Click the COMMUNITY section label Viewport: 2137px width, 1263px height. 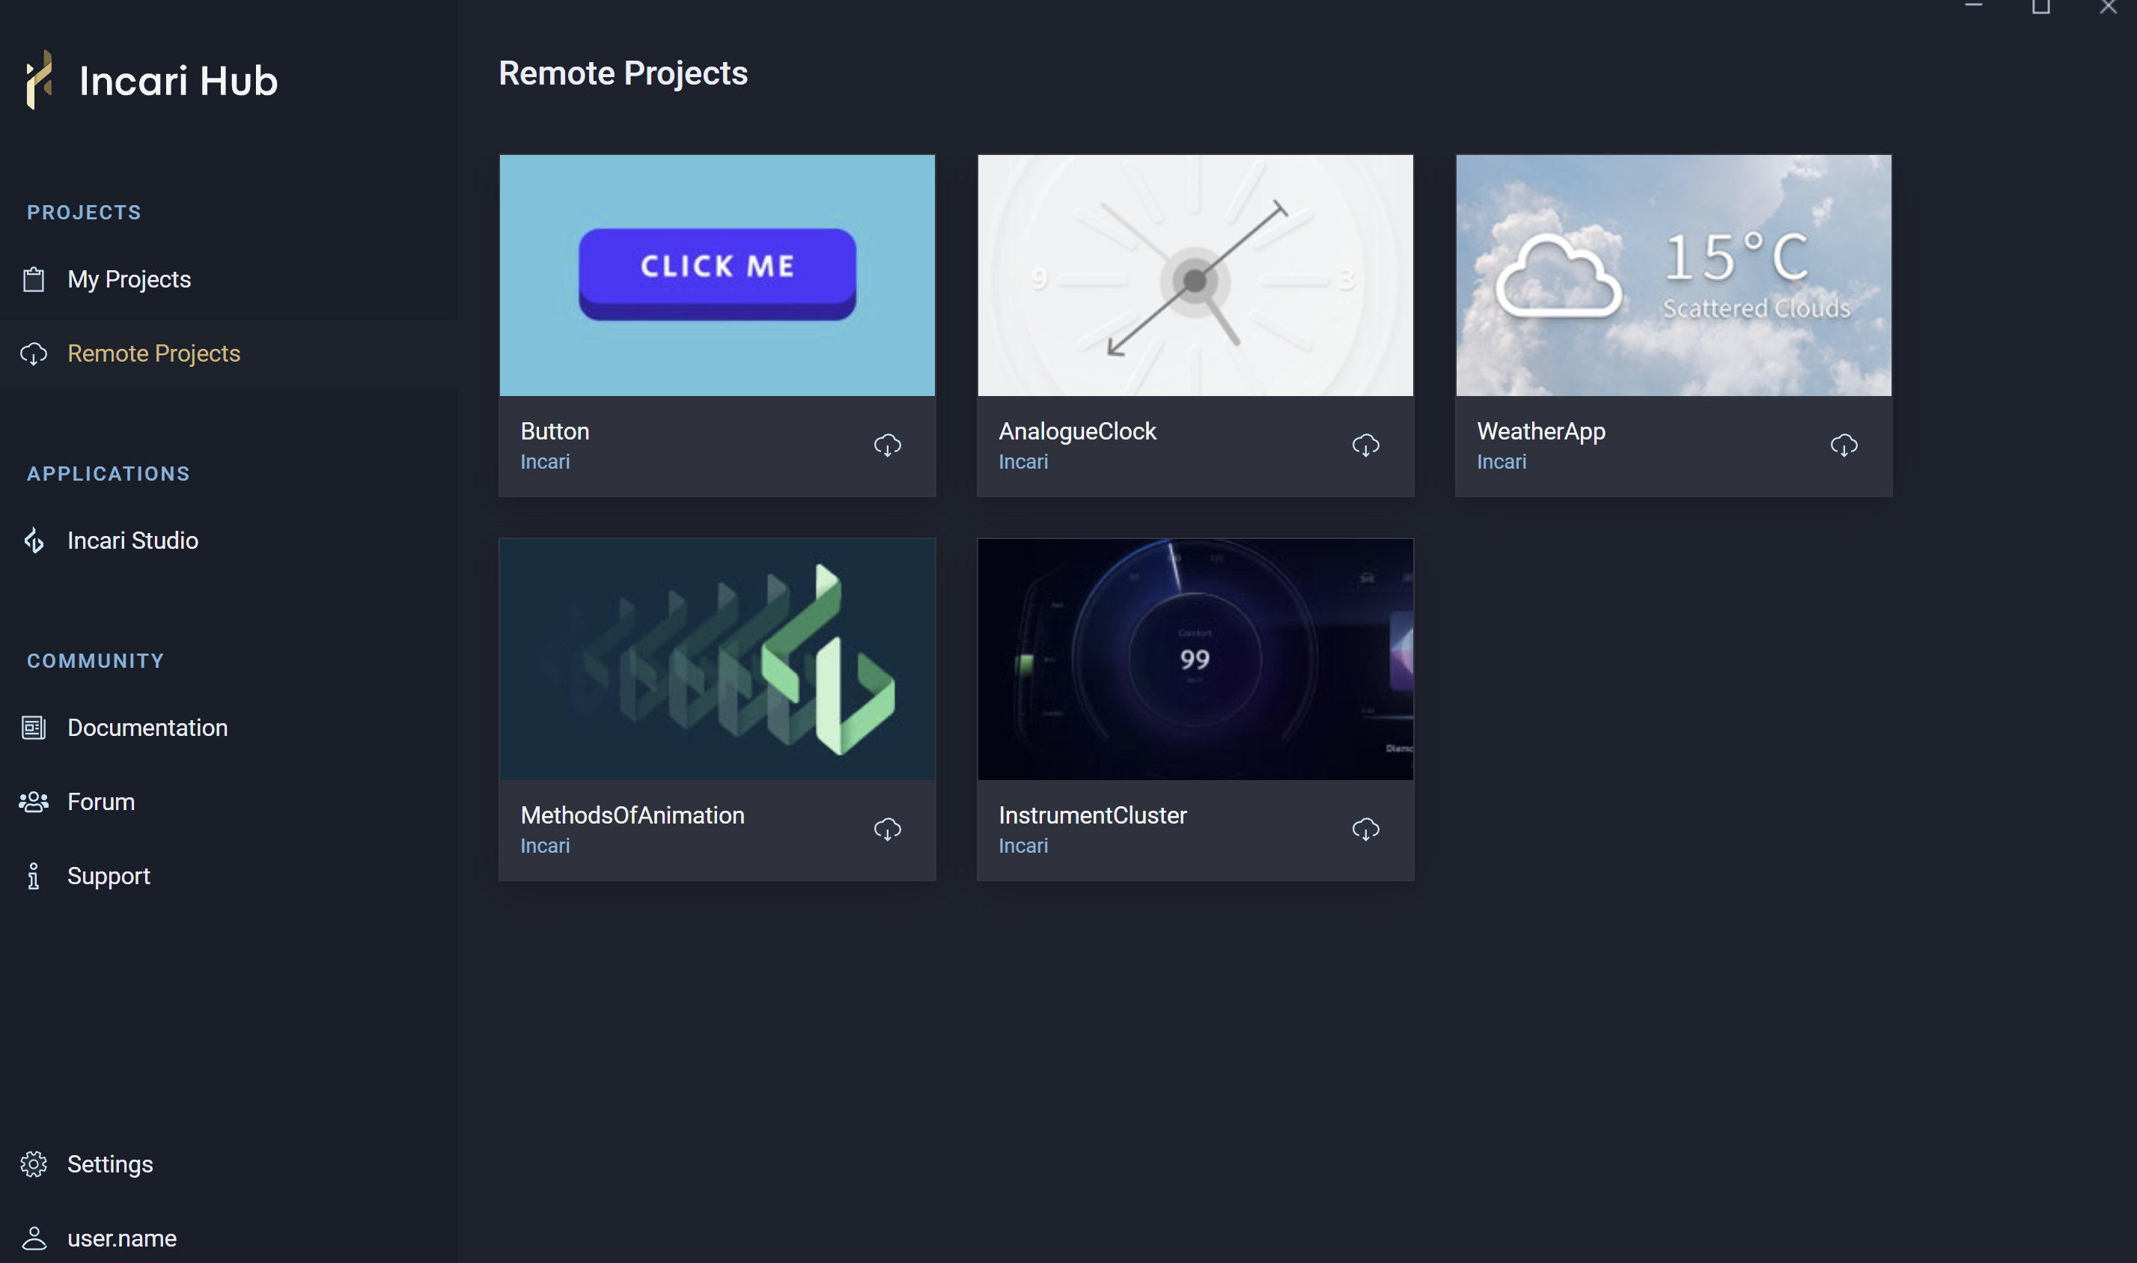coord(95,660)
